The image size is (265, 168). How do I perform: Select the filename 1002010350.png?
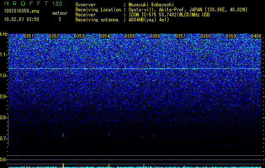pos(22,11)
